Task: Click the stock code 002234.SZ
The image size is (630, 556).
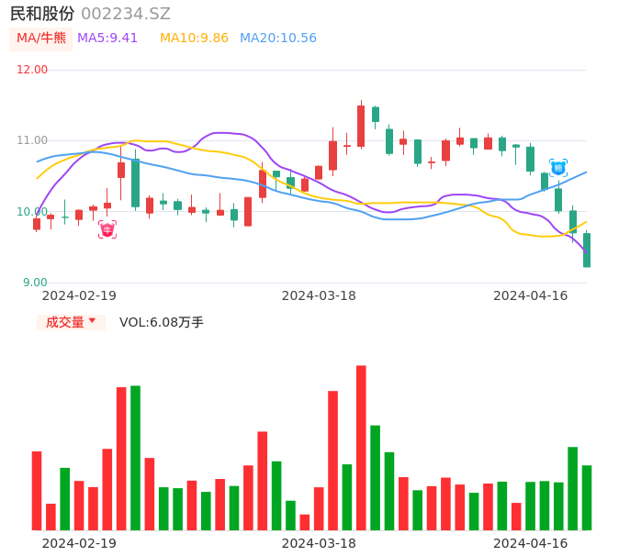Action: [126, 14]
